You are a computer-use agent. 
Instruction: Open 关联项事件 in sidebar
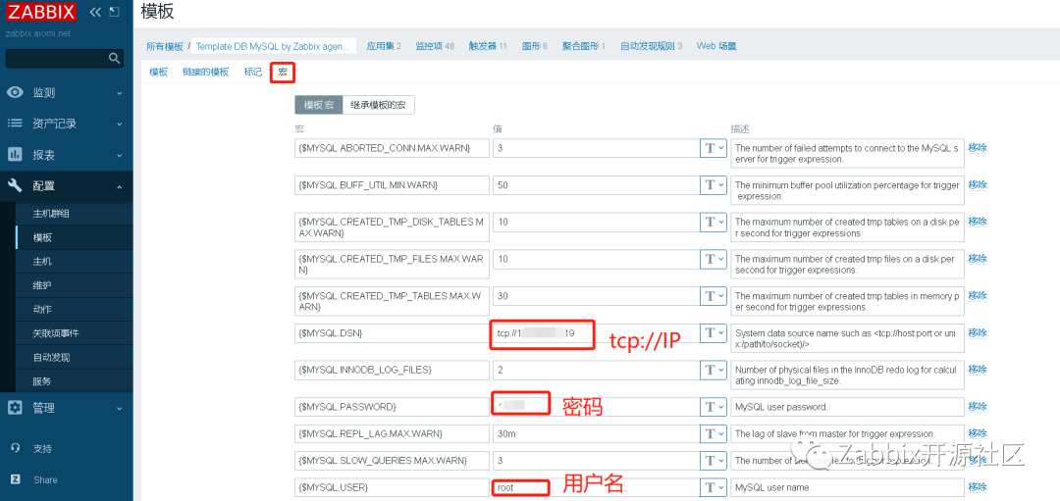(x=56, y=333)
